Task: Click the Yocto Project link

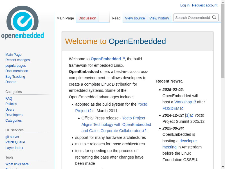Action: pyautogui.click(x=142, y=104)
